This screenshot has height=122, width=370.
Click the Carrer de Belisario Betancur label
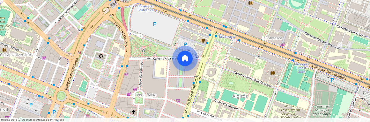pyautogui.click(x=322, y=41)
